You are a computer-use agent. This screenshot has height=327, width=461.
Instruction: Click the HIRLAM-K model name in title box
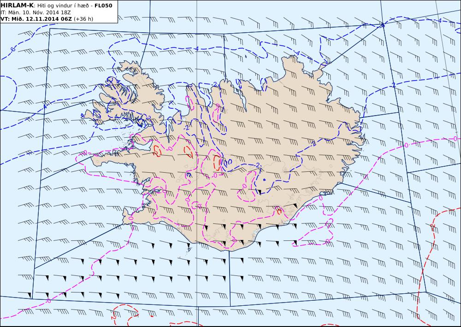(17, 6)
